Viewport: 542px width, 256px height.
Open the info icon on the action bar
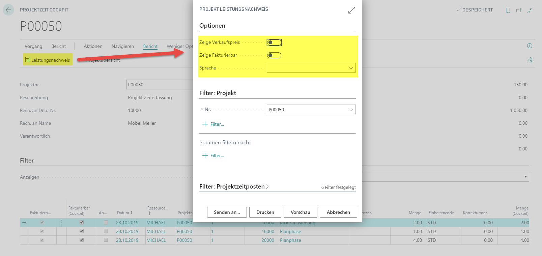tap(530, 46)
